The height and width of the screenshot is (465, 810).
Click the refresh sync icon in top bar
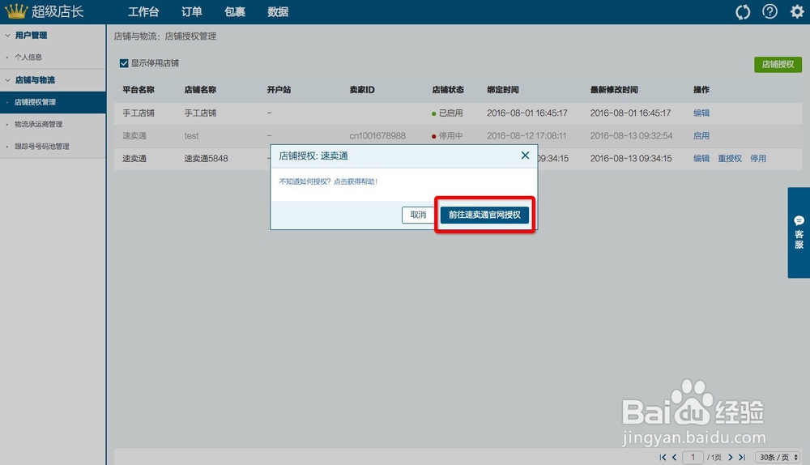[743, 12]
